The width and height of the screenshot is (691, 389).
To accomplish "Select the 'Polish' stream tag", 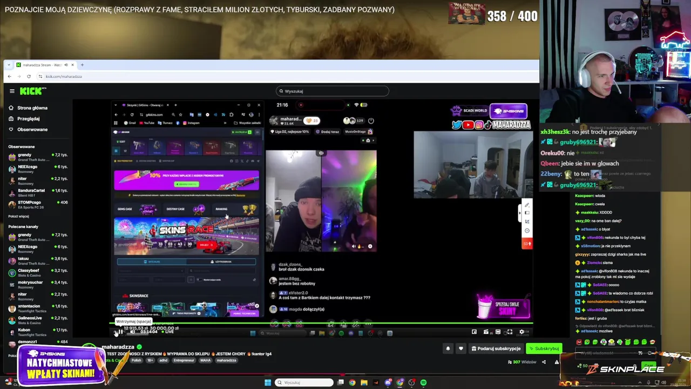I will 136,360.
